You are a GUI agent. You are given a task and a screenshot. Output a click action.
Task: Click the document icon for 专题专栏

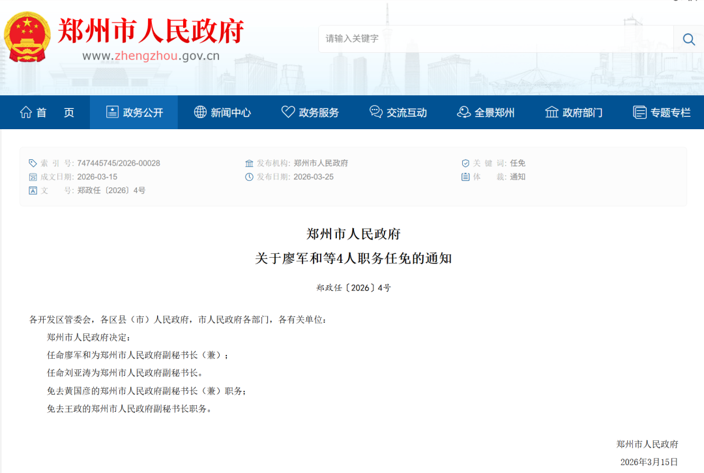click(x=639, y=112)
